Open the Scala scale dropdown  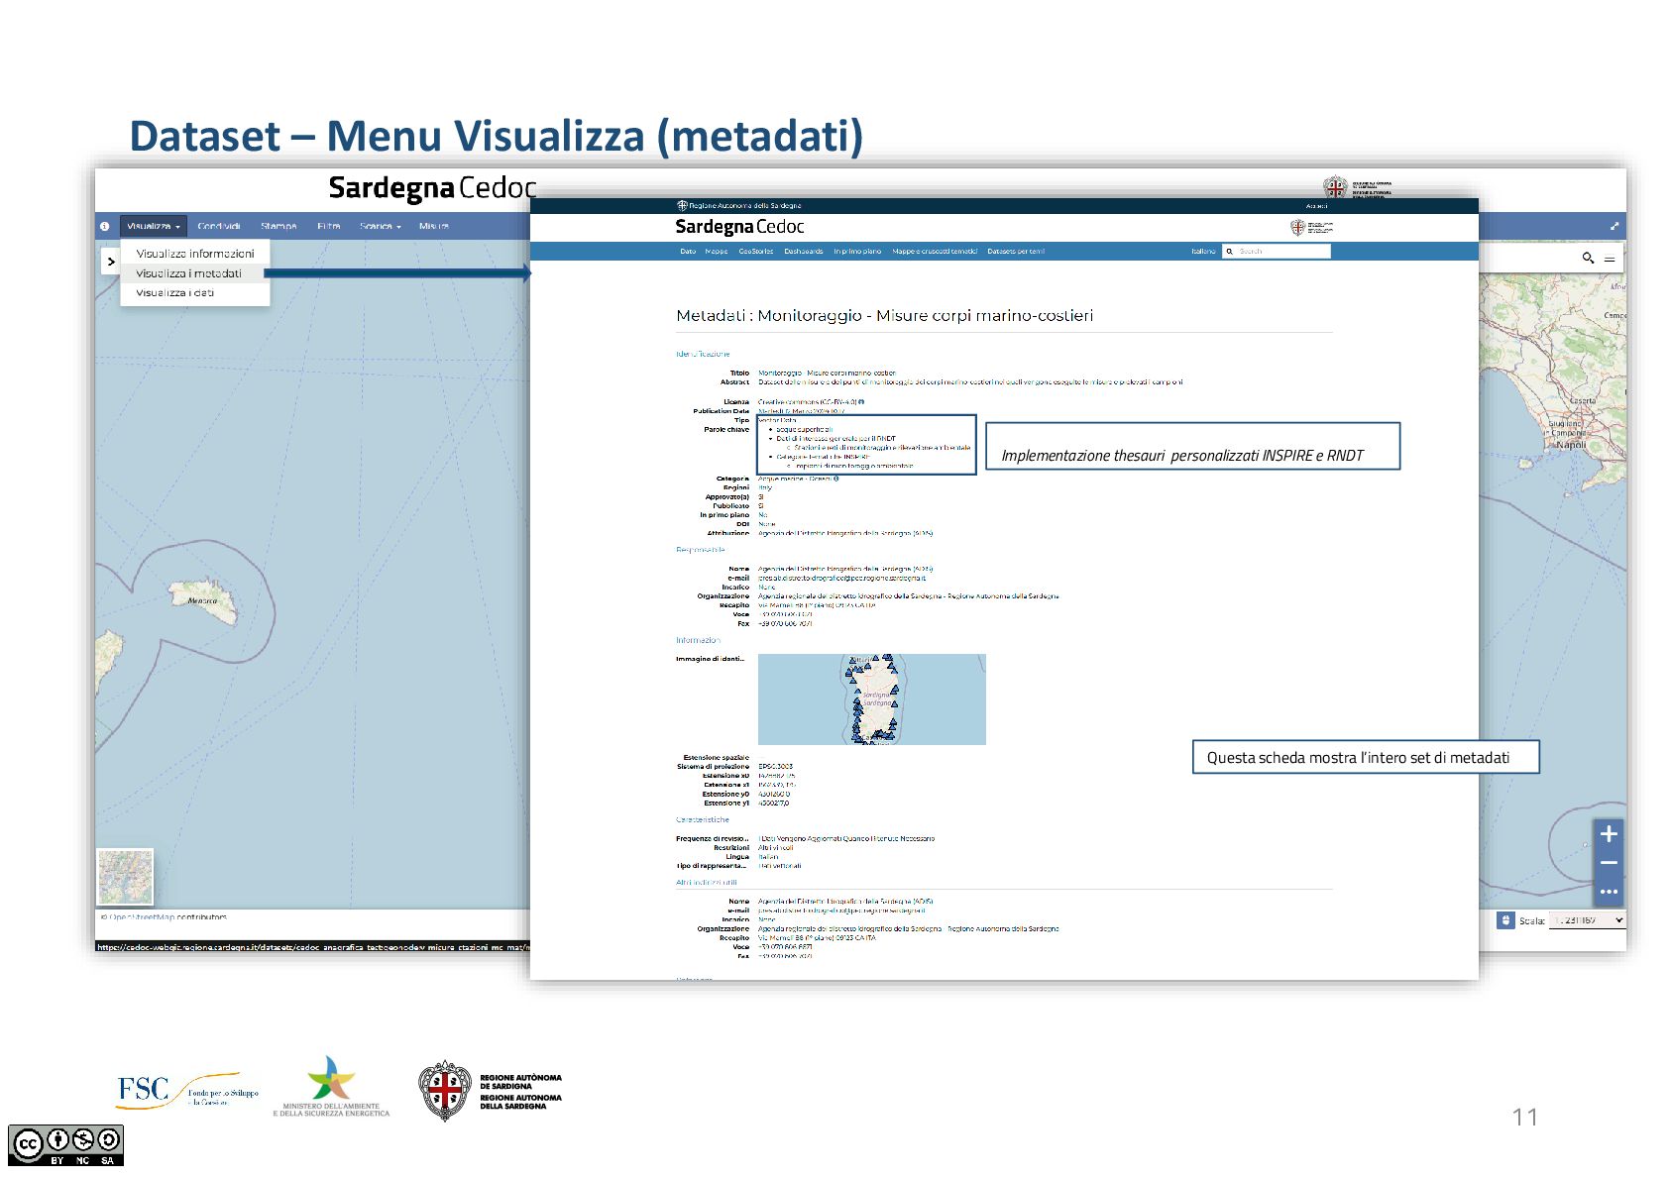tap(1588, 920)
